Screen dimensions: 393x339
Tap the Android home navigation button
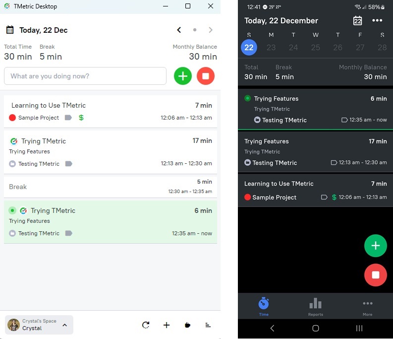[316, 328]
